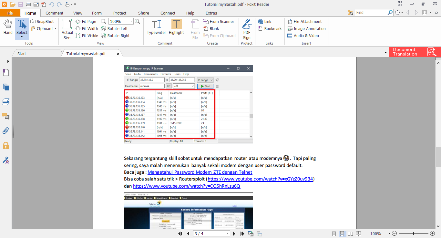
Task: Set page to Actual Size
Action: (x=67, y=29)
